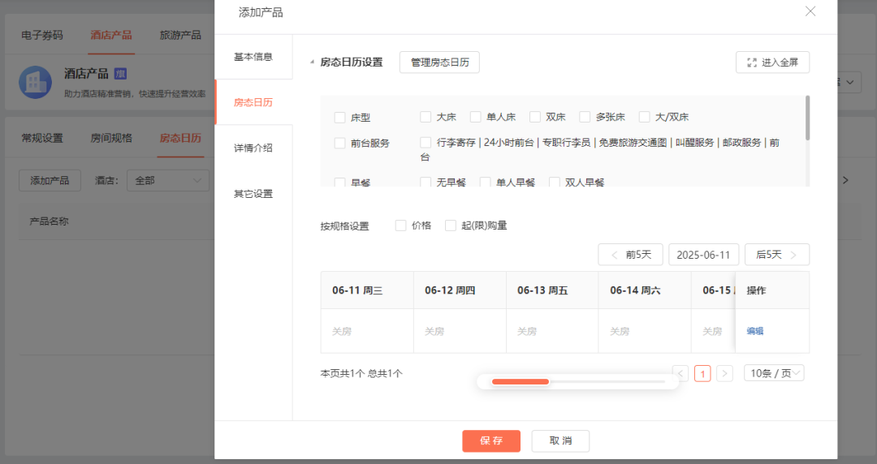Open 管理房态日历 button
This screenshot has width=877, height=464.
[x=439, y=62]
